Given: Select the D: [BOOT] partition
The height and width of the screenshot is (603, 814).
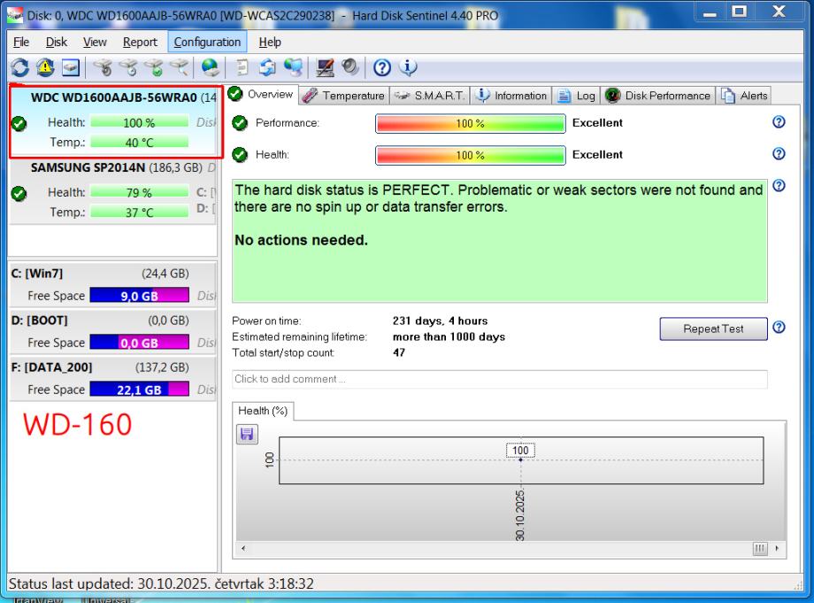Looking at the screenshot, I should 113,331.
